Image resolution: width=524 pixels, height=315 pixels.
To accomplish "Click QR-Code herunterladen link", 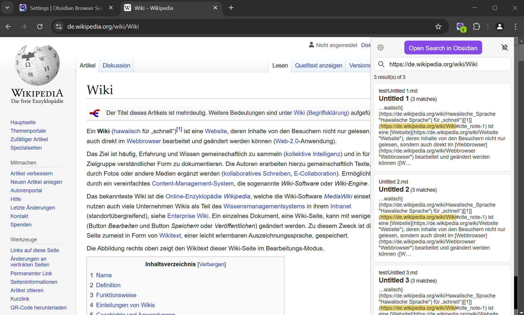I will click(39, 308).
